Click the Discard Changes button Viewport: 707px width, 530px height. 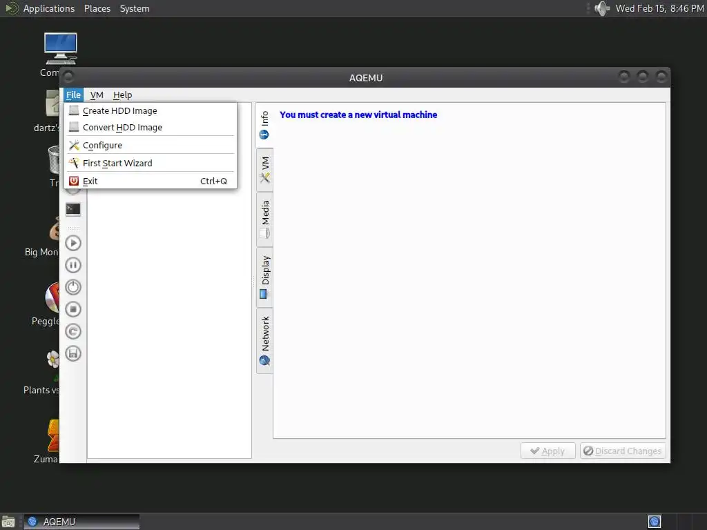(623, 451)
